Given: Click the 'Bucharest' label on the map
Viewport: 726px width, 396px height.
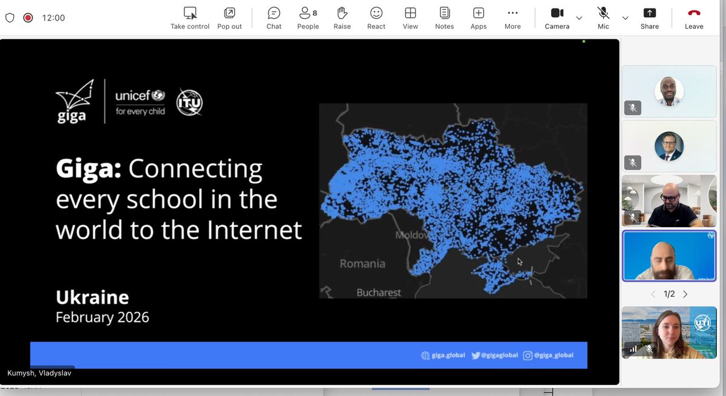Looking at the screenshot, I should (x=379, y=292).
